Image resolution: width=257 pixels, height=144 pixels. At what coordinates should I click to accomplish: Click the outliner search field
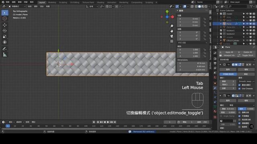(237, 6)
